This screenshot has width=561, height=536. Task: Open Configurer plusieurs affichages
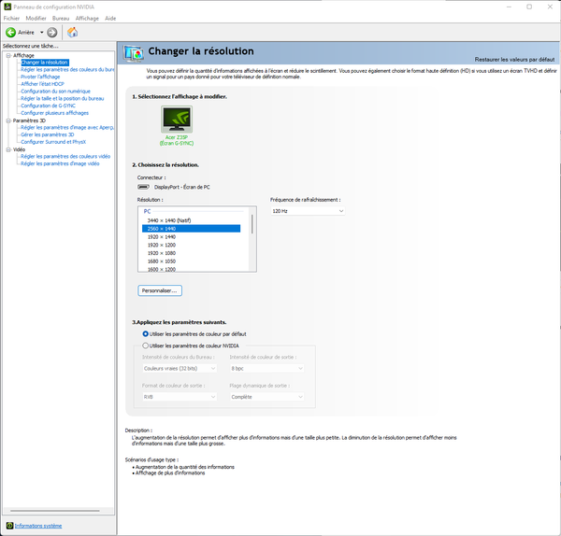pos(54,113)
